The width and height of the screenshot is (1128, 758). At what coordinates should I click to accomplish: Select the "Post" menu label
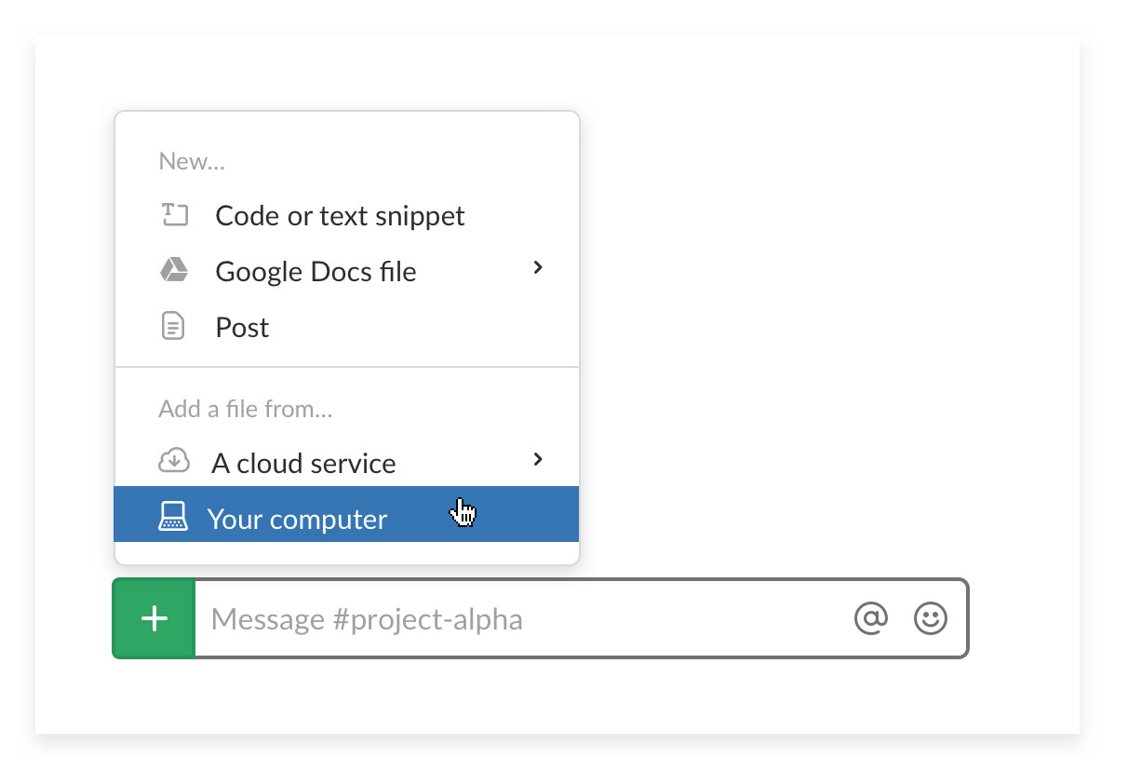pyautogui.click(x=242, y=328)
